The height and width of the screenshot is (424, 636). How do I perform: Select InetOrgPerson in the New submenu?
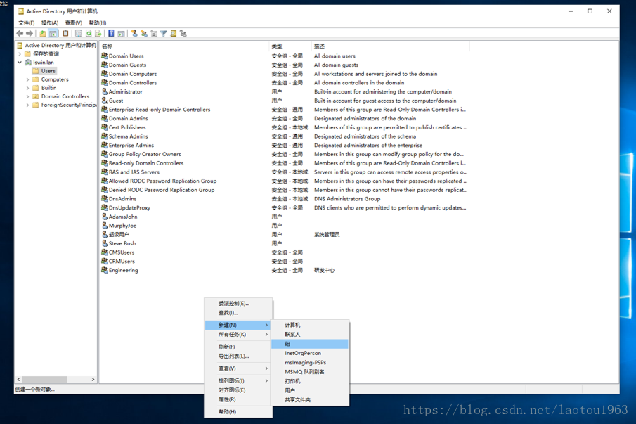click(x=310, y=354)
